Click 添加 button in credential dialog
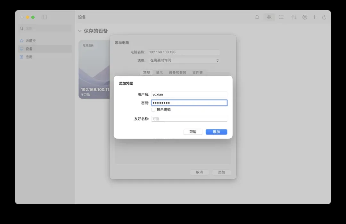346x224 pixels. pos(216,132)
